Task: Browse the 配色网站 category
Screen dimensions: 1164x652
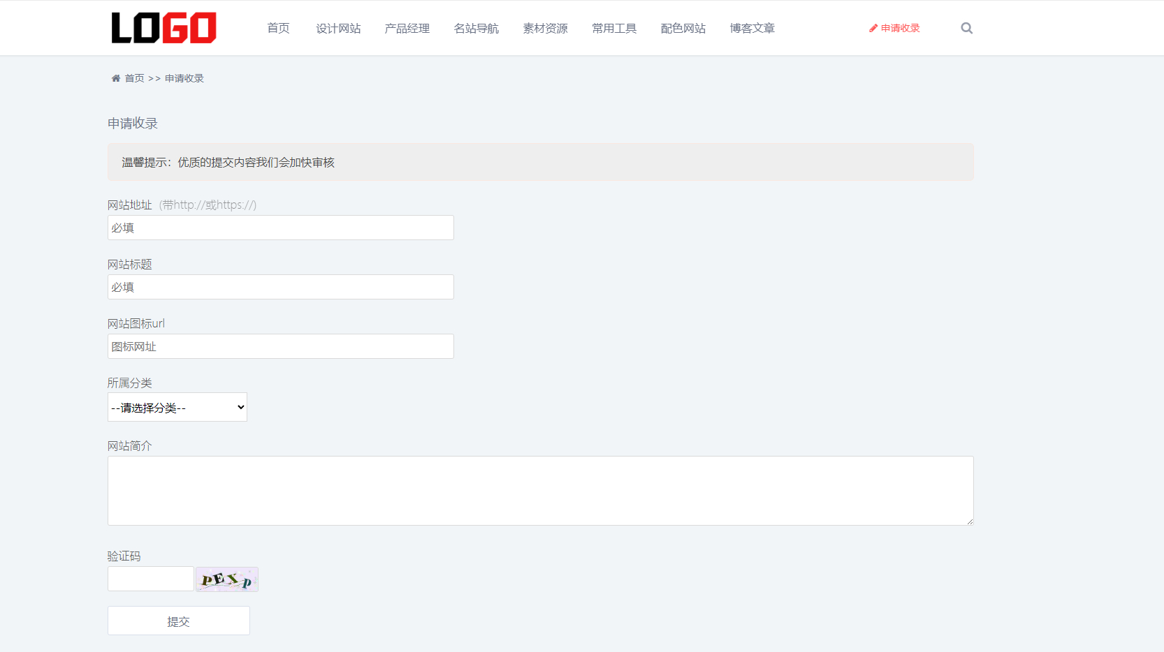Action: coord(683,28)
